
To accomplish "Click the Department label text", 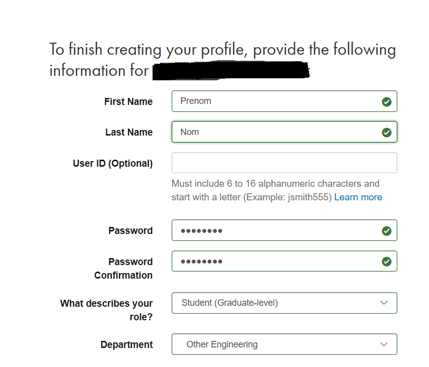I will pyautogui.click(x=127, y=345).
